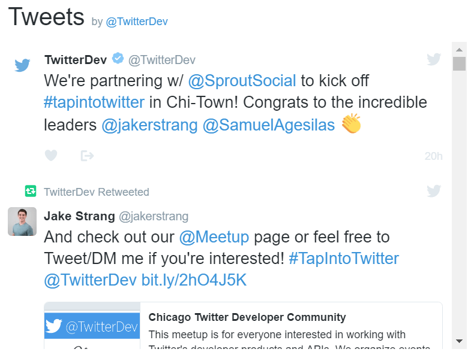Click the 20h timestamp on the first tweet

(433, 156)
